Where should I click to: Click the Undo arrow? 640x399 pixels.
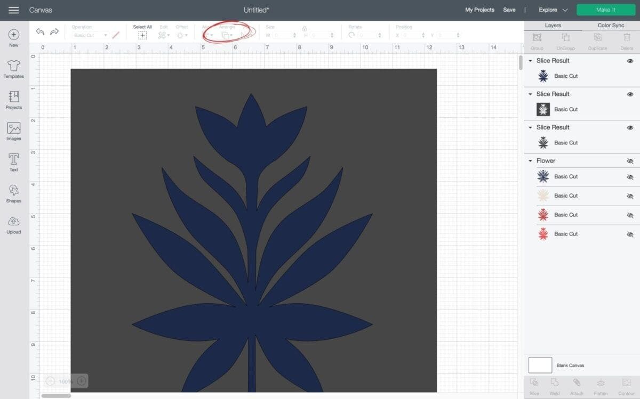[40, 32]
